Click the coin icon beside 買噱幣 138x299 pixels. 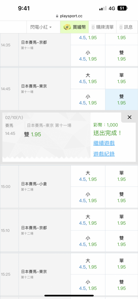[67, 27]
